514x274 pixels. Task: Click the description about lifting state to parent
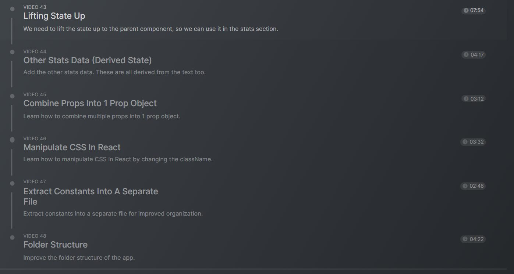[x=150, y=29]
